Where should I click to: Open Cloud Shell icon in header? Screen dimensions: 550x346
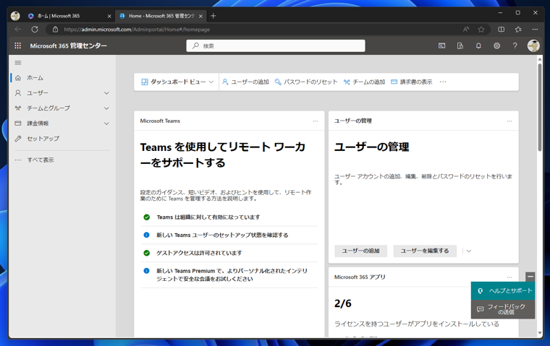[x=442, y=46]
